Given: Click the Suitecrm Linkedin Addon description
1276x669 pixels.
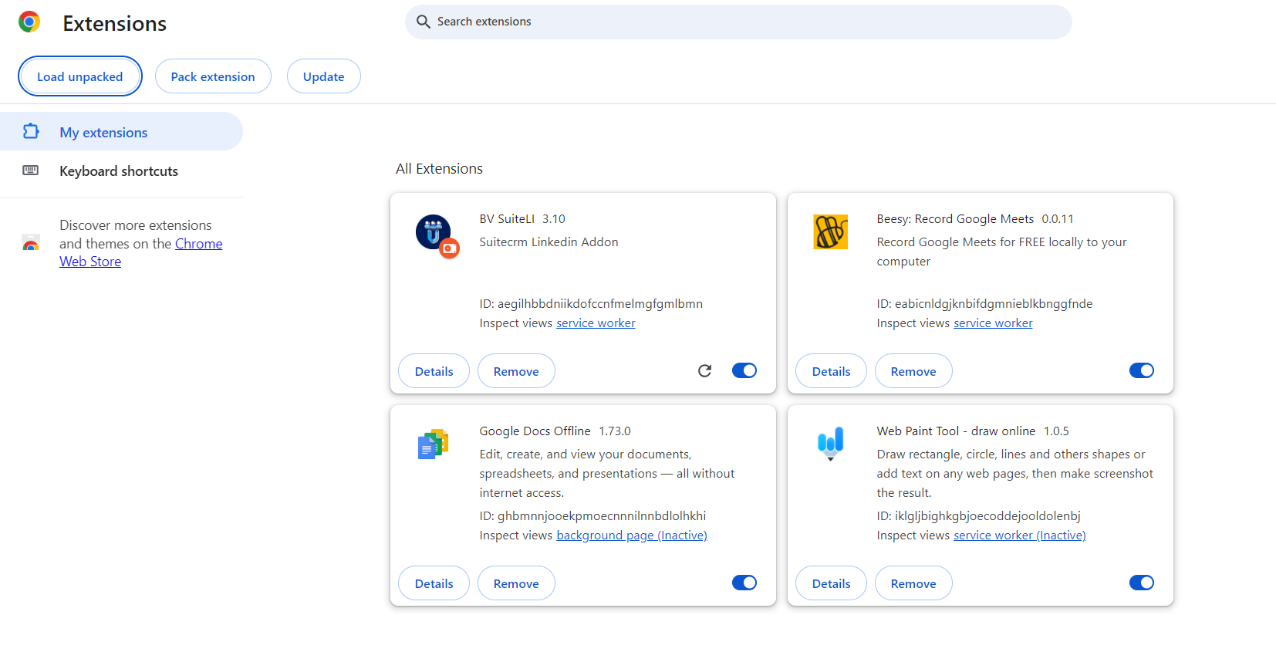Looking at the screenshot, I should click(549, 242).
